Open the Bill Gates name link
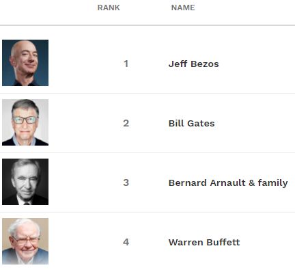The width and height of the screenshot is (295, 270). pos(192,123)
